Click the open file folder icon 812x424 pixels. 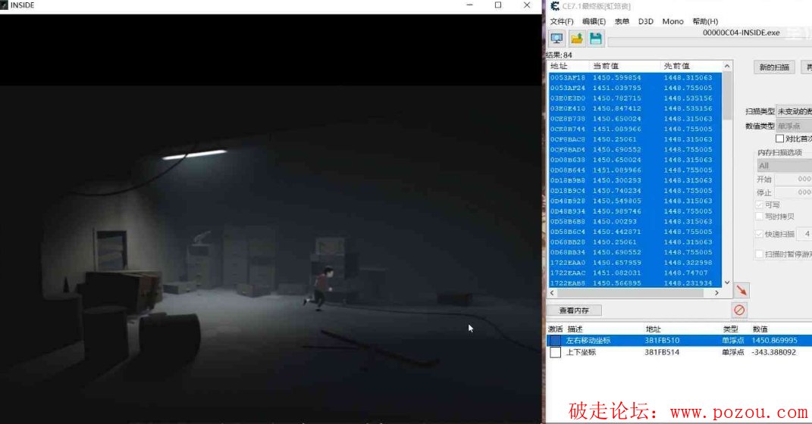coord(576,39)
